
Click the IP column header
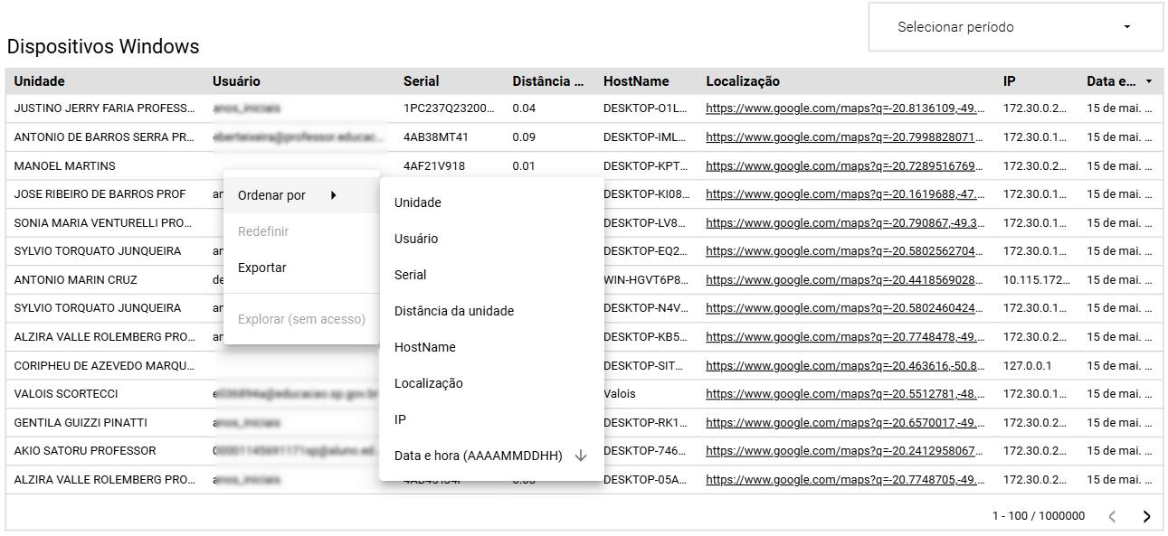pos(1009,81)
